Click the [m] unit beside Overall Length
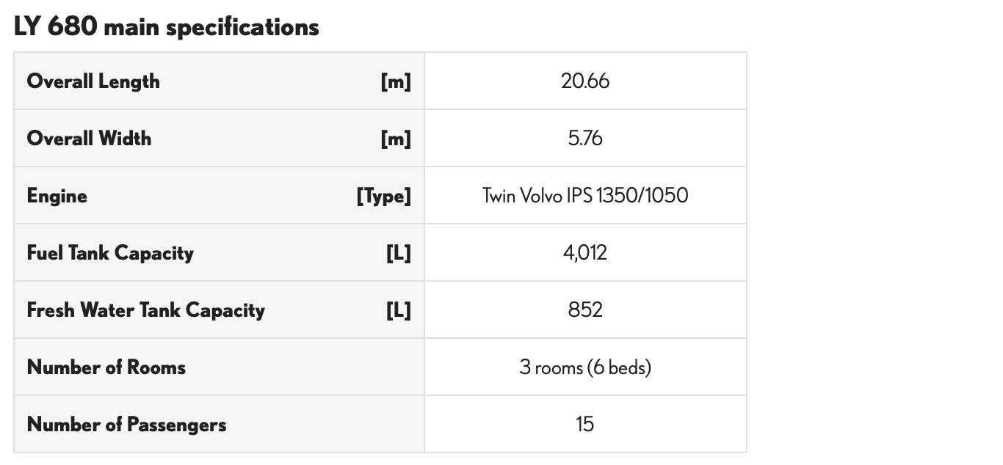This screenshot has height=465, width=1003. pos(396,81)
